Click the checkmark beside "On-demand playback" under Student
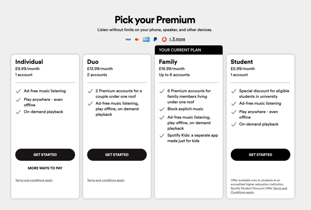Image resolution: width=311 pixels, height=210 pixels. (x=234, y=124)
